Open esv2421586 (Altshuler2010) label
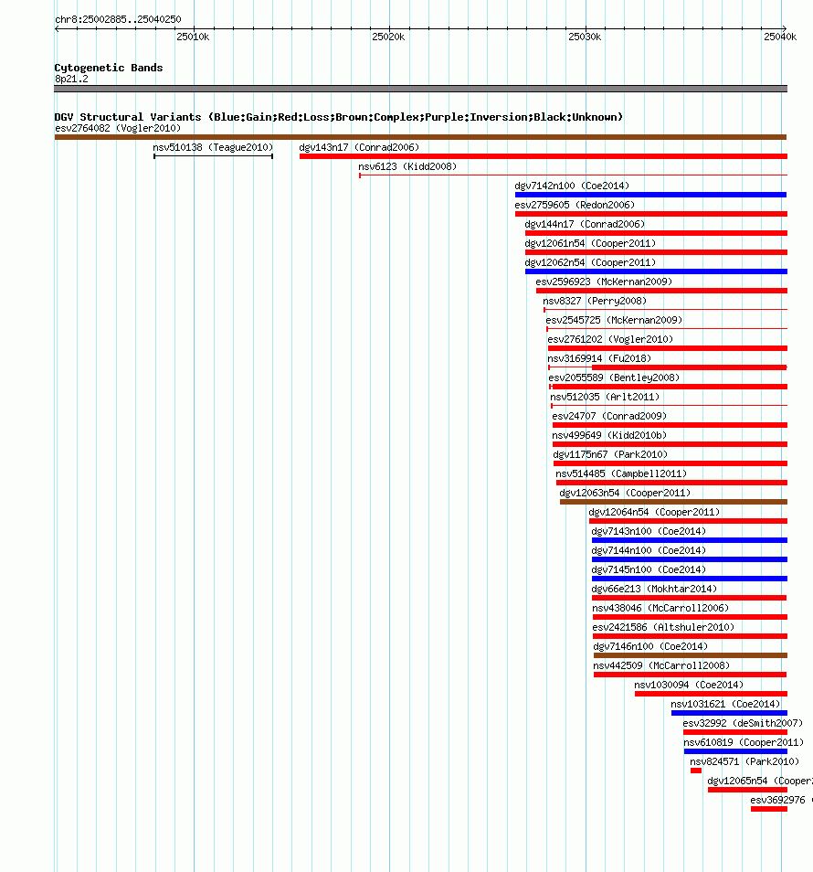The image size is (813, 872). pyautogui.click(x=663, y=627)
